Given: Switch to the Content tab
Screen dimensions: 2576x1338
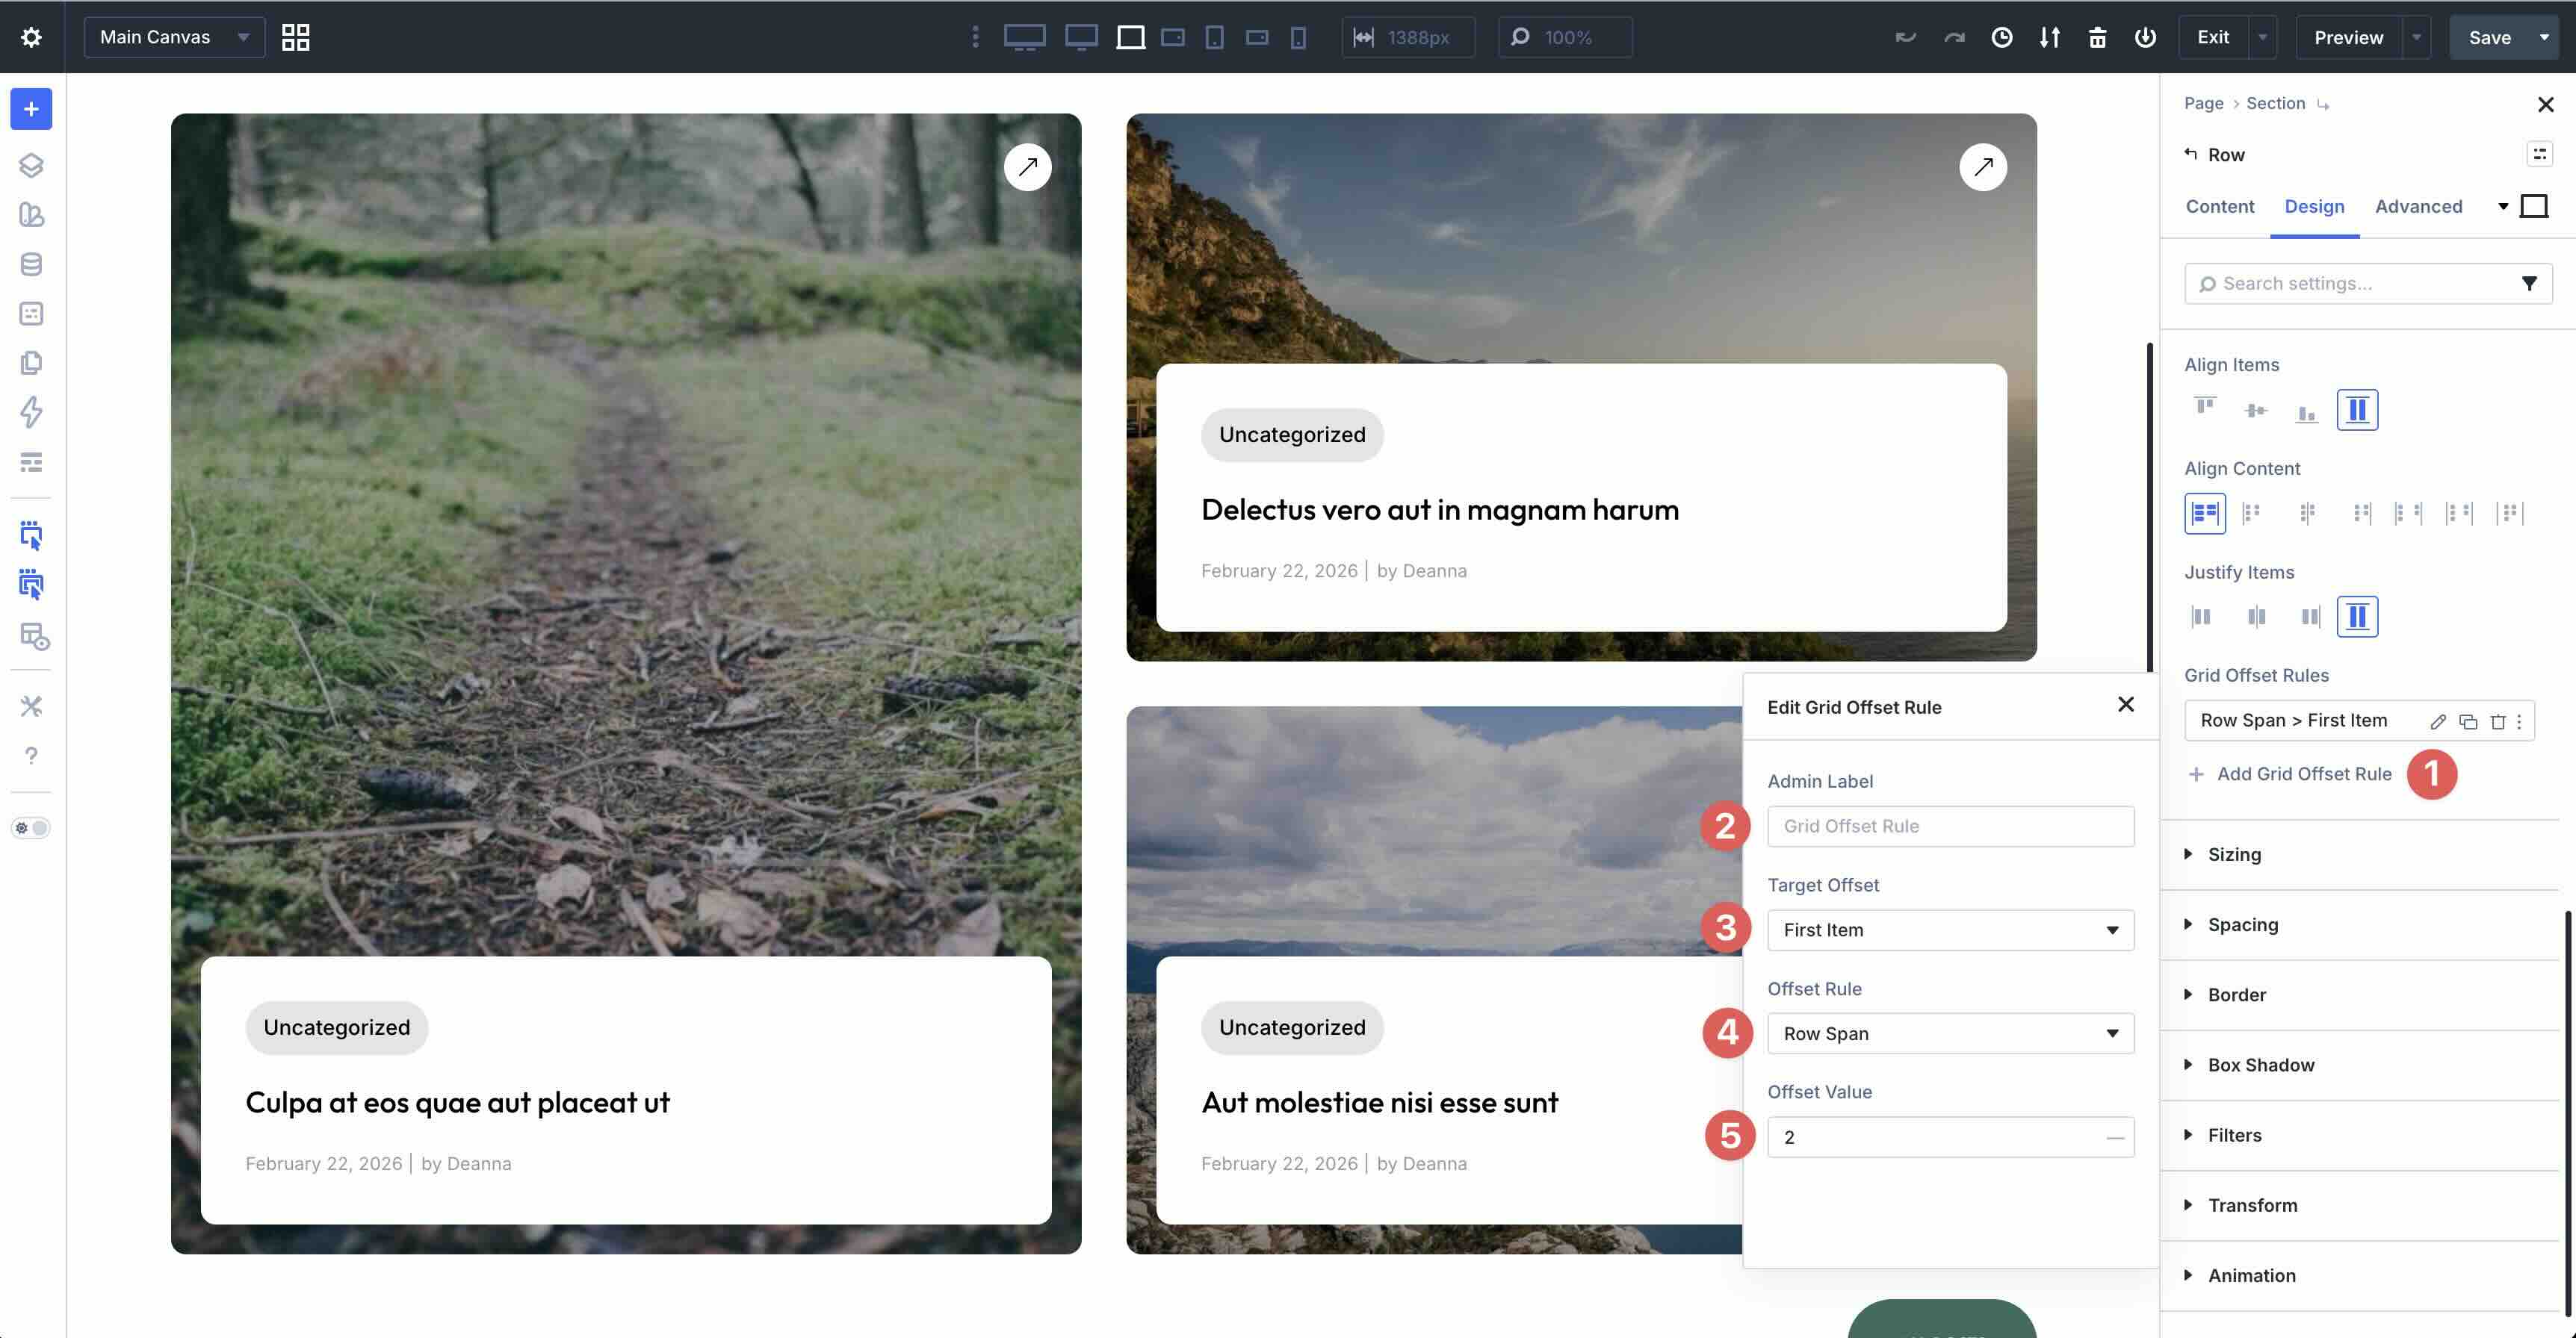Looking at the screenshot, I should [x=2219, y=207].
